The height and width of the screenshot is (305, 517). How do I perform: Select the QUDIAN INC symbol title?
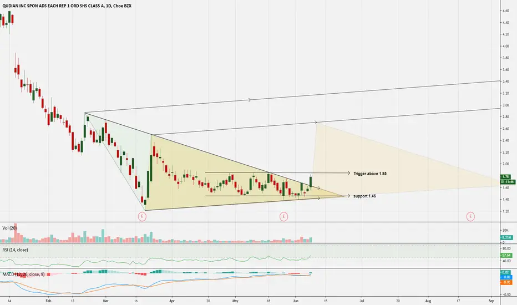click(x=67, y=6)
